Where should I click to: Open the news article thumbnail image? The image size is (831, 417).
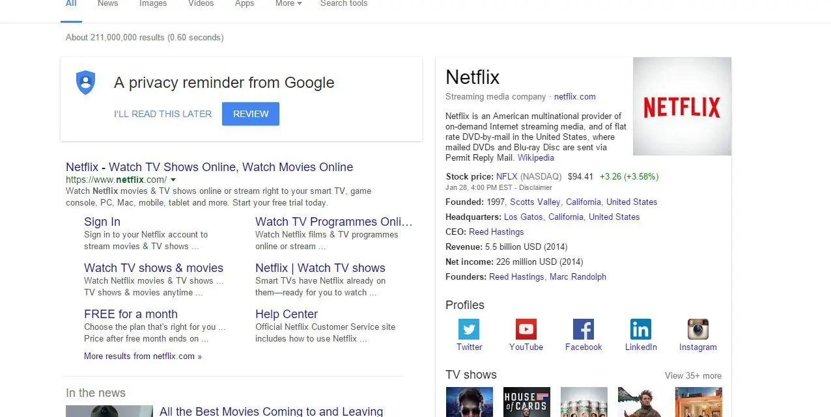(x=109, y=411)
